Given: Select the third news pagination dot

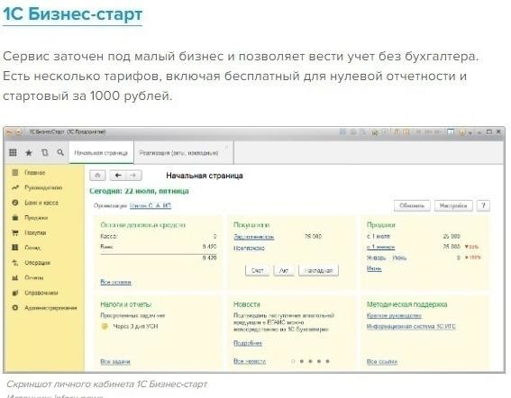Looking at the screenshot, I should (310, 361).
